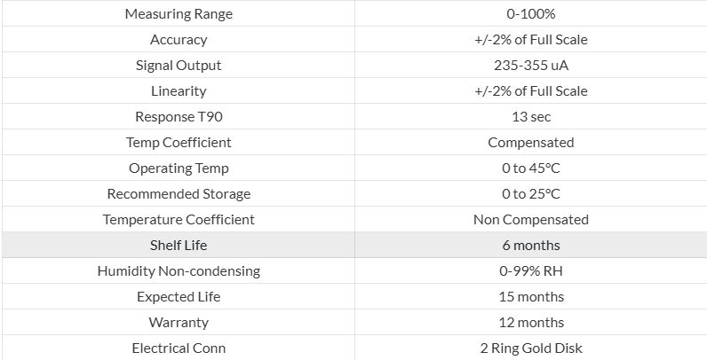
Task: Click the highlighted Shelf Life row label
Action: coord(179,246)
